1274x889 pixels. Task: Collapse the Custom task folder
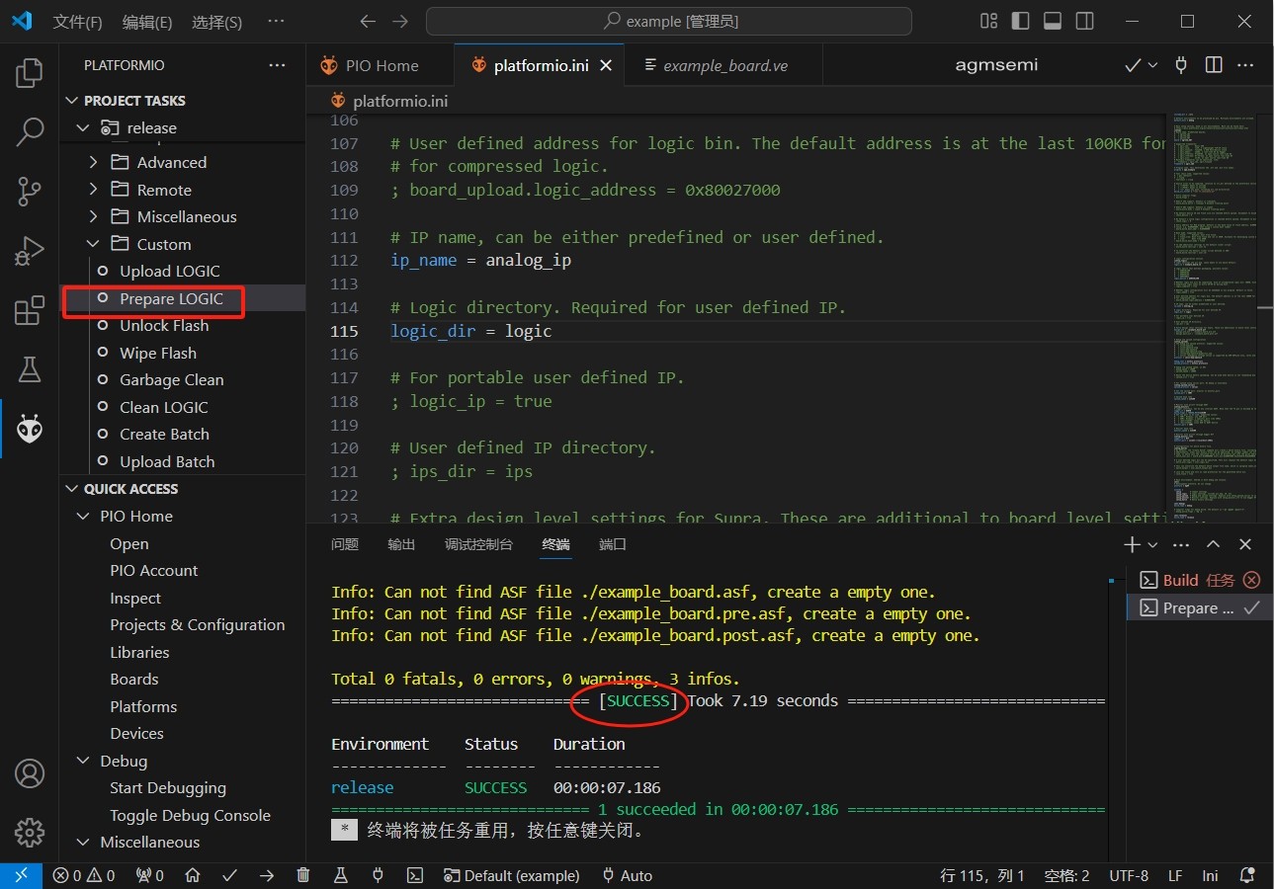(x=94, y=244)
